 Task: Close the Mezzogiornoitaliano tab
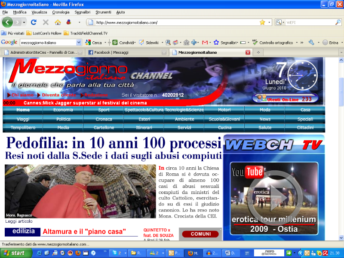[x=248, y=52]
